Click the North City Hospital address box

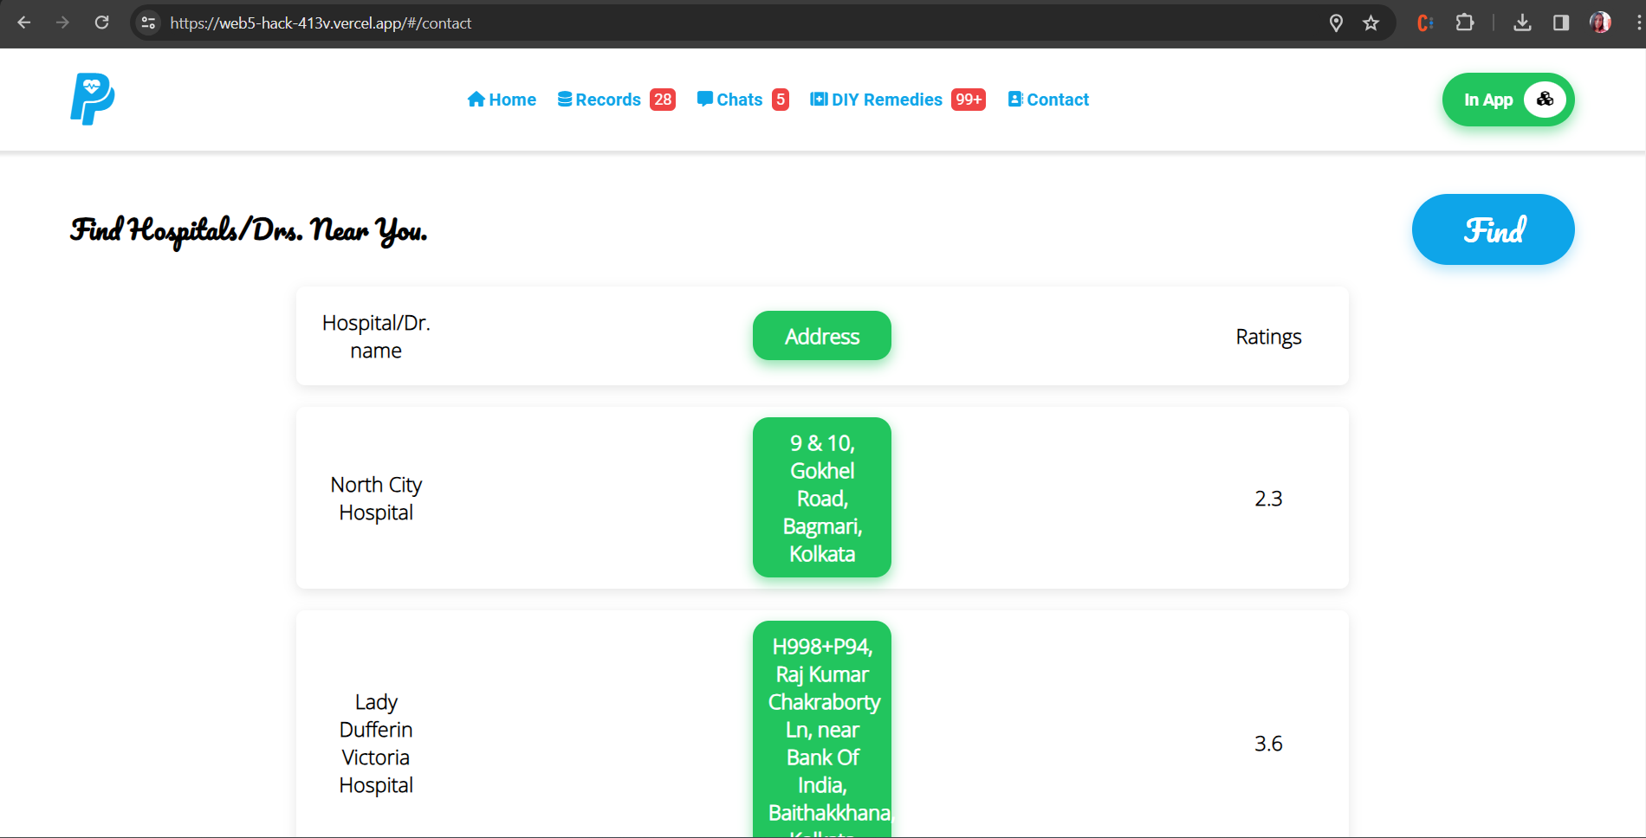(x=822, y=498)
